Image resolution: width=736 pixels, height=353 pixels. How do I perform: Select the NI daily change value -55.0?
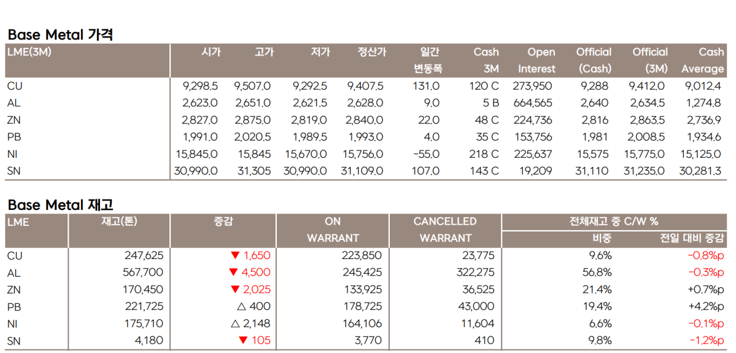click(x=425, y=154)
